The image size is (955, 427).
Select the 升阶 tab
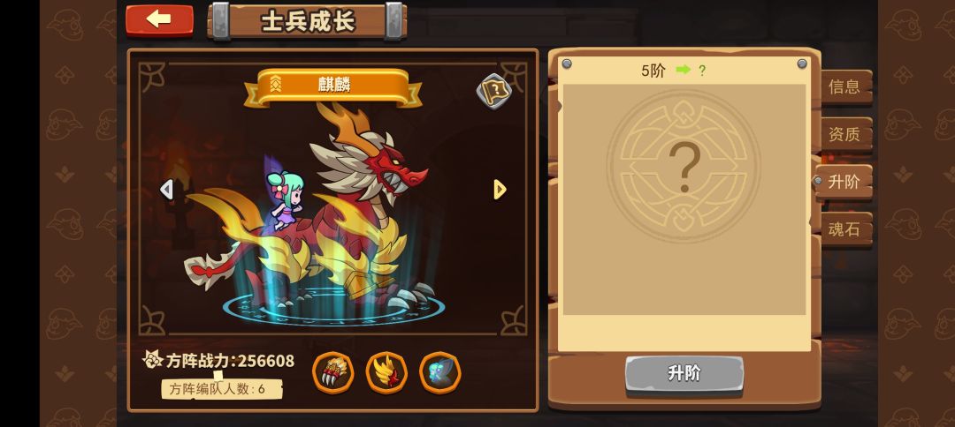[x=844, y=182]
